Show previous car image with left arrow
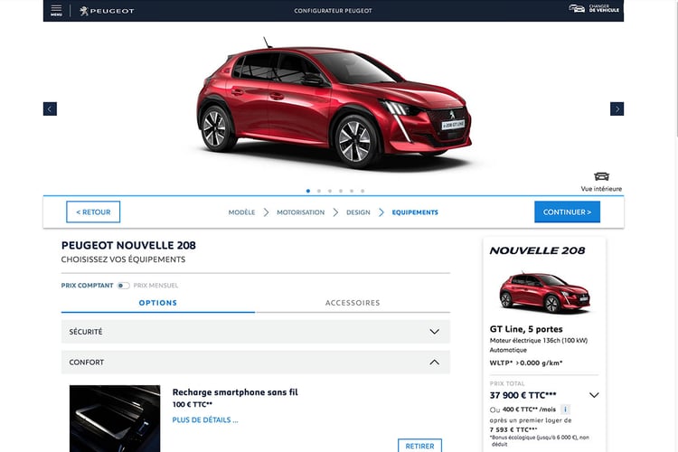The height and width of the screenshot is (452, 678). pyautogui.click(x=50, y=108)
